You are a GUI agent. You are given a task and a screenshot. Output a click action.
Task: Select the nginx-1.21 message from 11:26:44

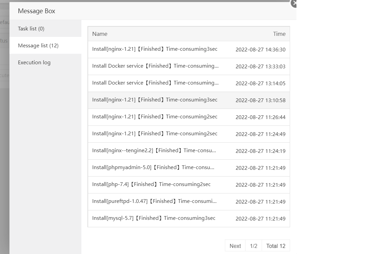click(155, 117)
